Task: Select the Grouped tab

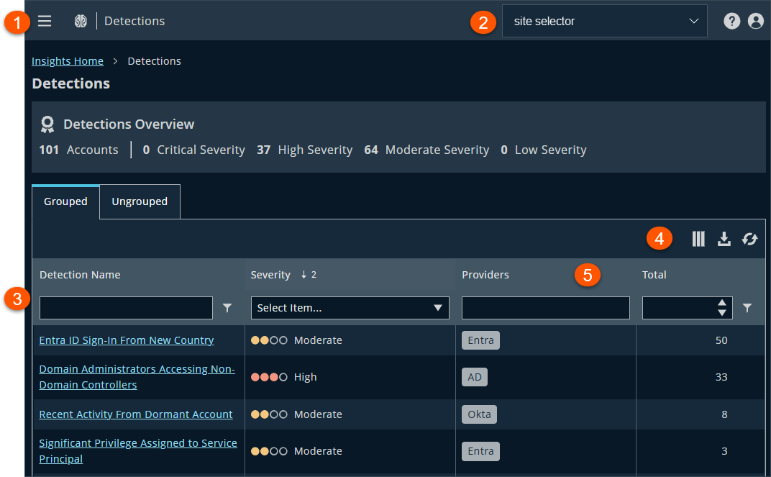Action: [x=65, y=201]
